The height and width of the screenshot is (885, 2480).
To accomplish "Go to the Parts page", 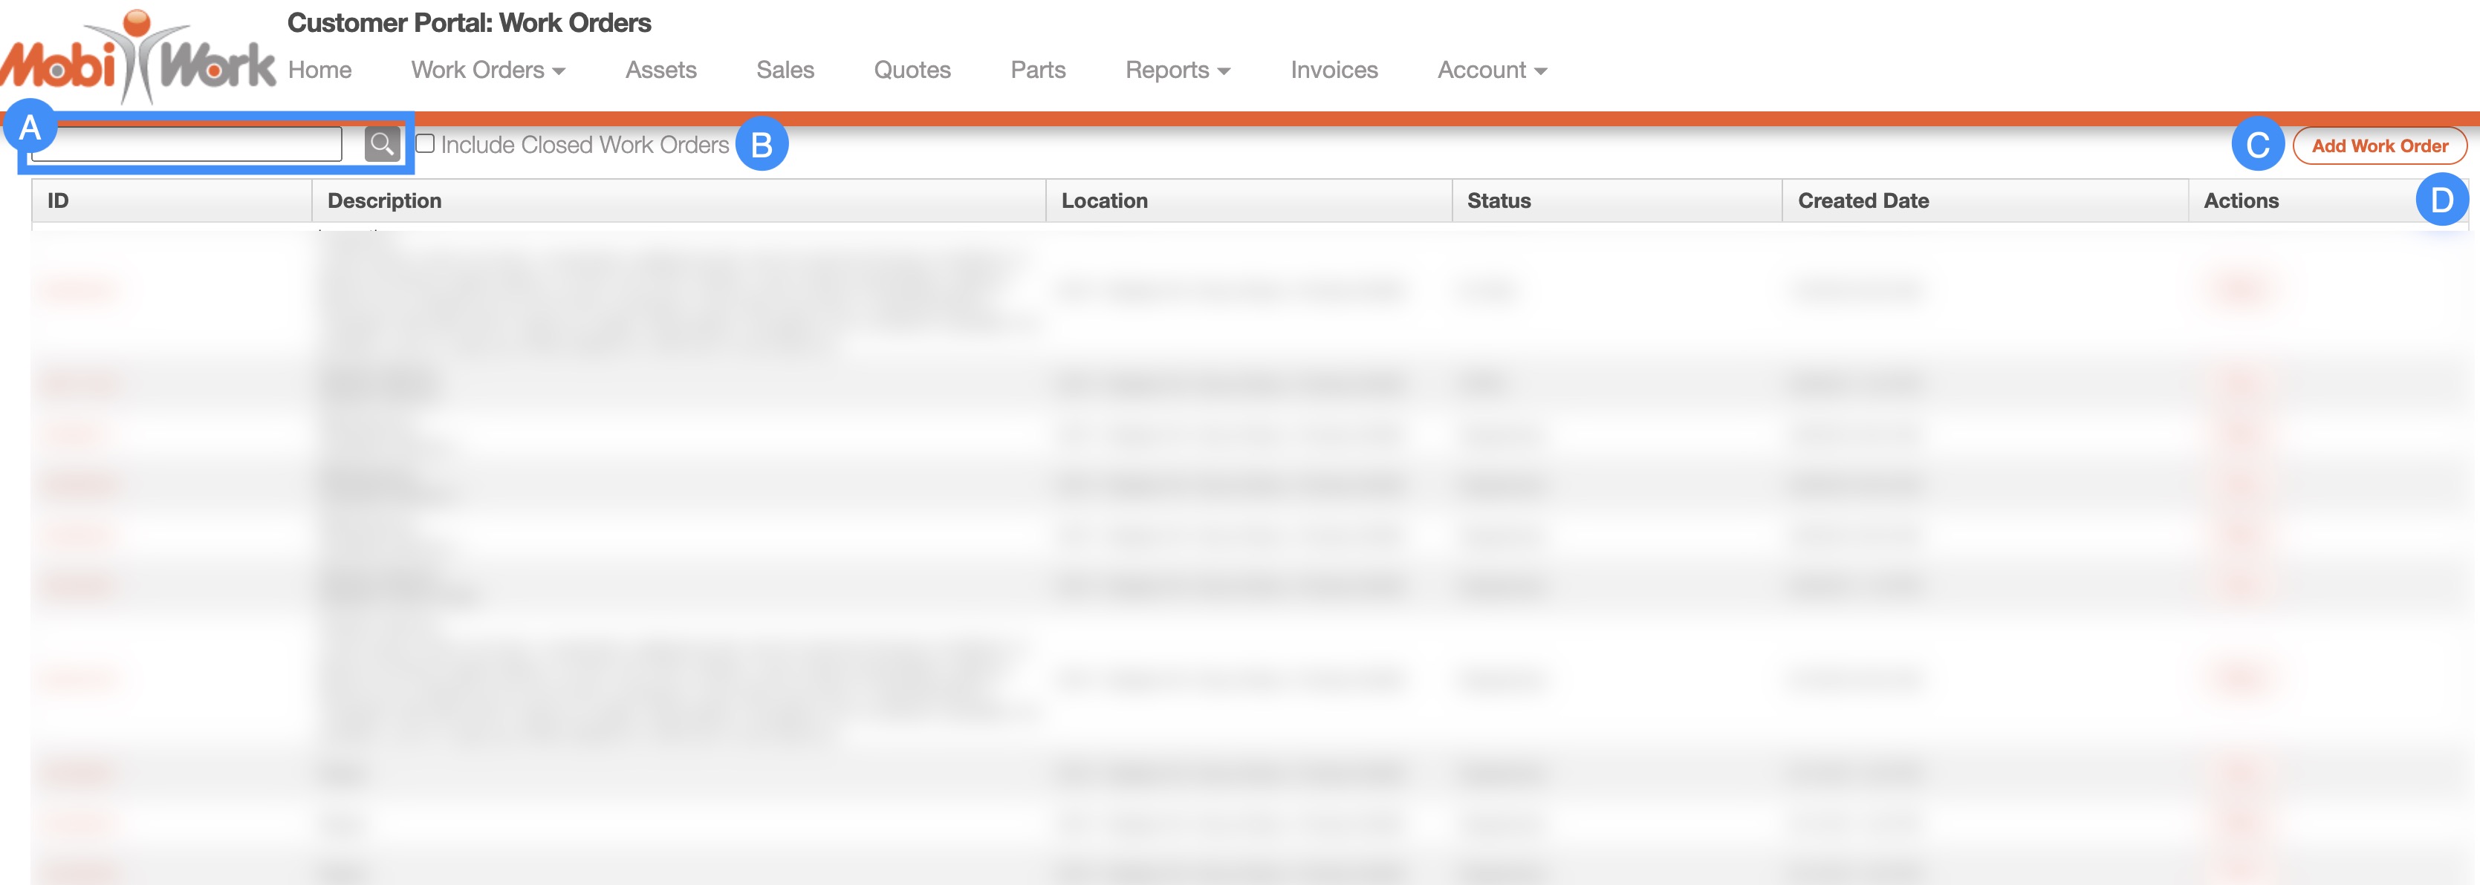I will tap(1038, 71).
